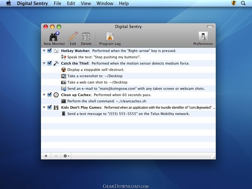The width and height of the screenshot is (252, 189).
Task: Open the Program Log warning icon
Action: tap(110, 36)
